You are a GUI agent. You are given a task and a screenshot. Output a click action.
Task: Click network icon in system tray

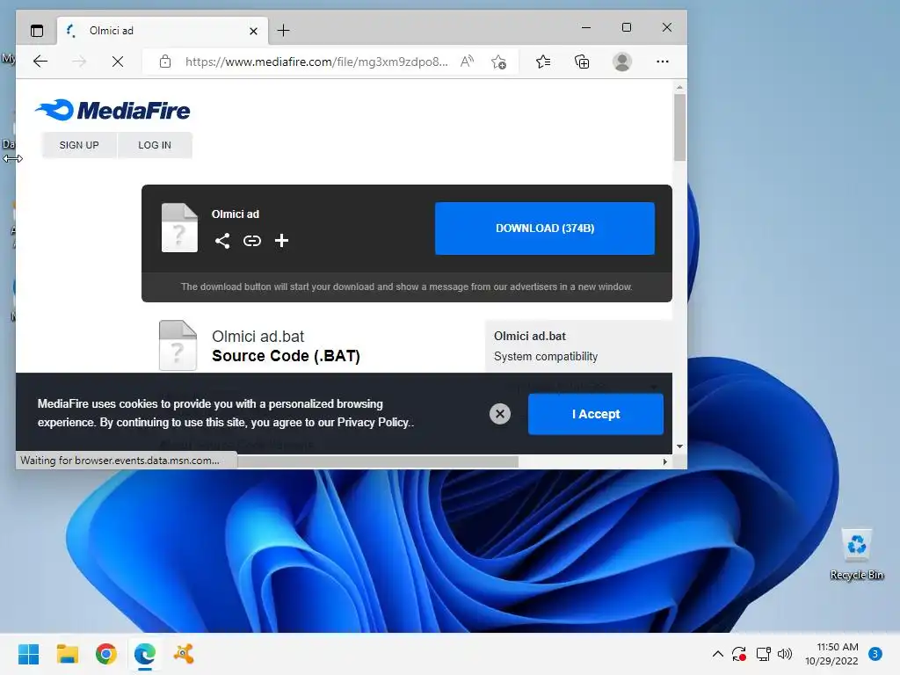tap(763, 654)
